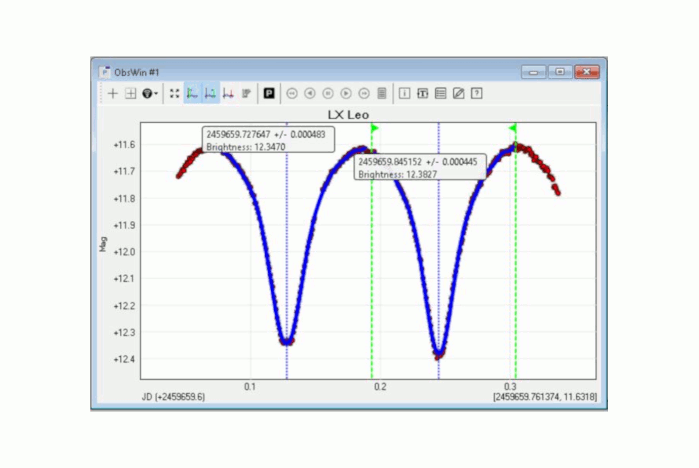
Task: Click the minimum tooltip showing Brightness 12.3470
Action: (268, 140)
